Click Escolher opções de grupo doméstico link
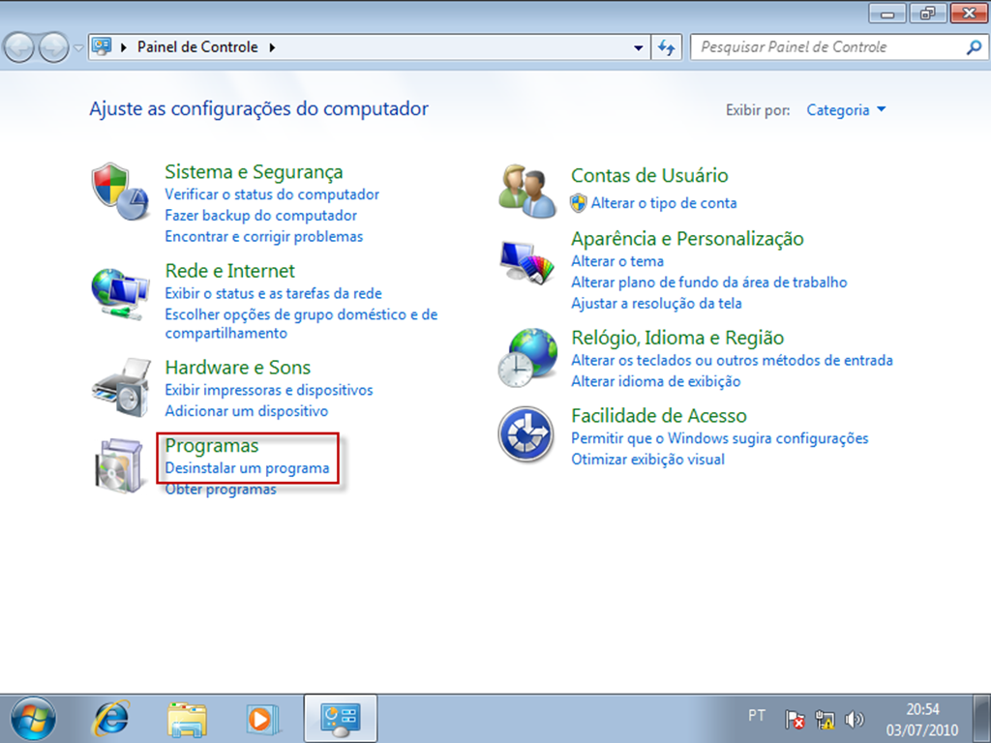 pyautogui.click(x=301, y=323)
